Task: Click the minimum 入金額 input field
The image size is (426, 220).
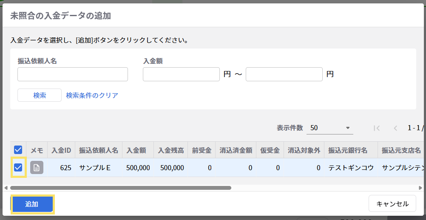Action: (181, 74)
